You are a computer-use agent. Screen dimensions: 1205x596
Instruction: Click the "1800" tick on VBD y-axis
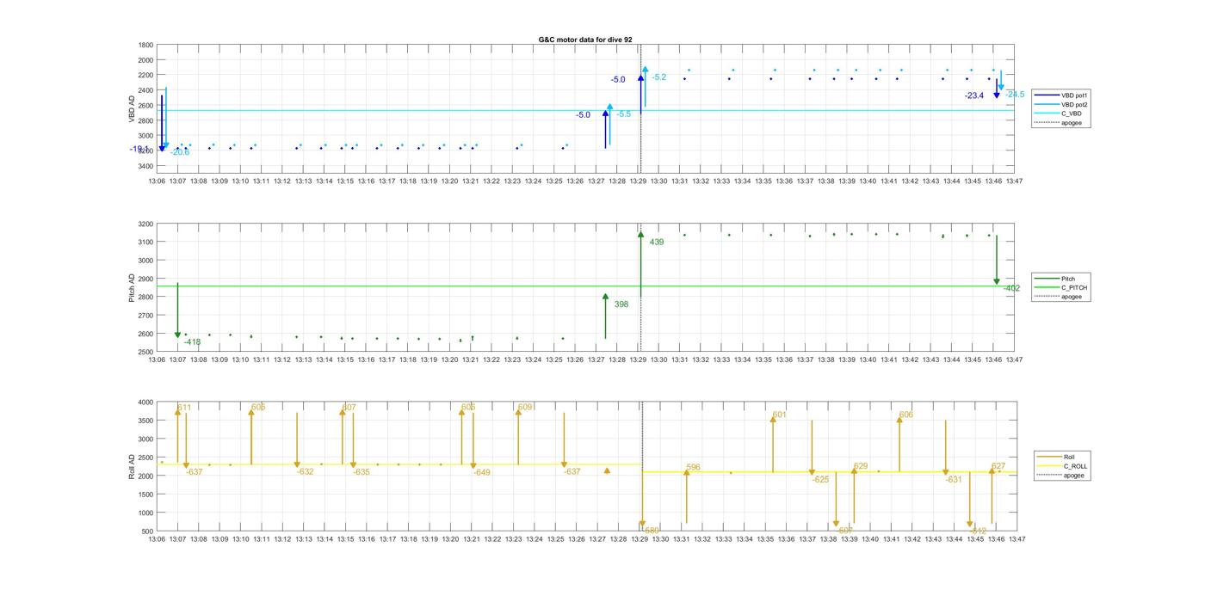coord(145,45)
